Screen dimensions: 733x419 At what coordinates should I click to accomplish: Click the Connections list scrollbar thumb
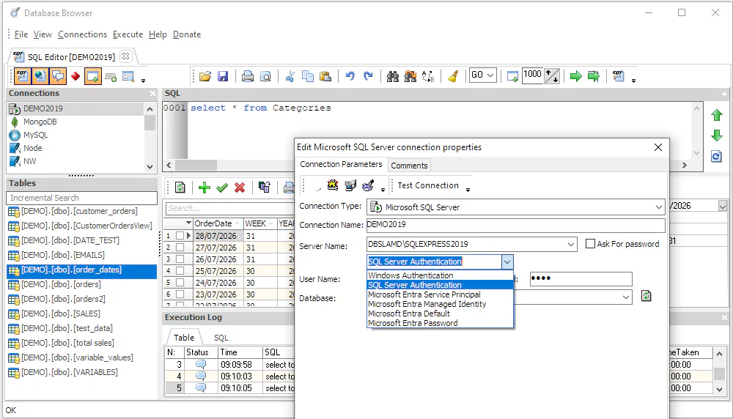click(x=150, y=123)
